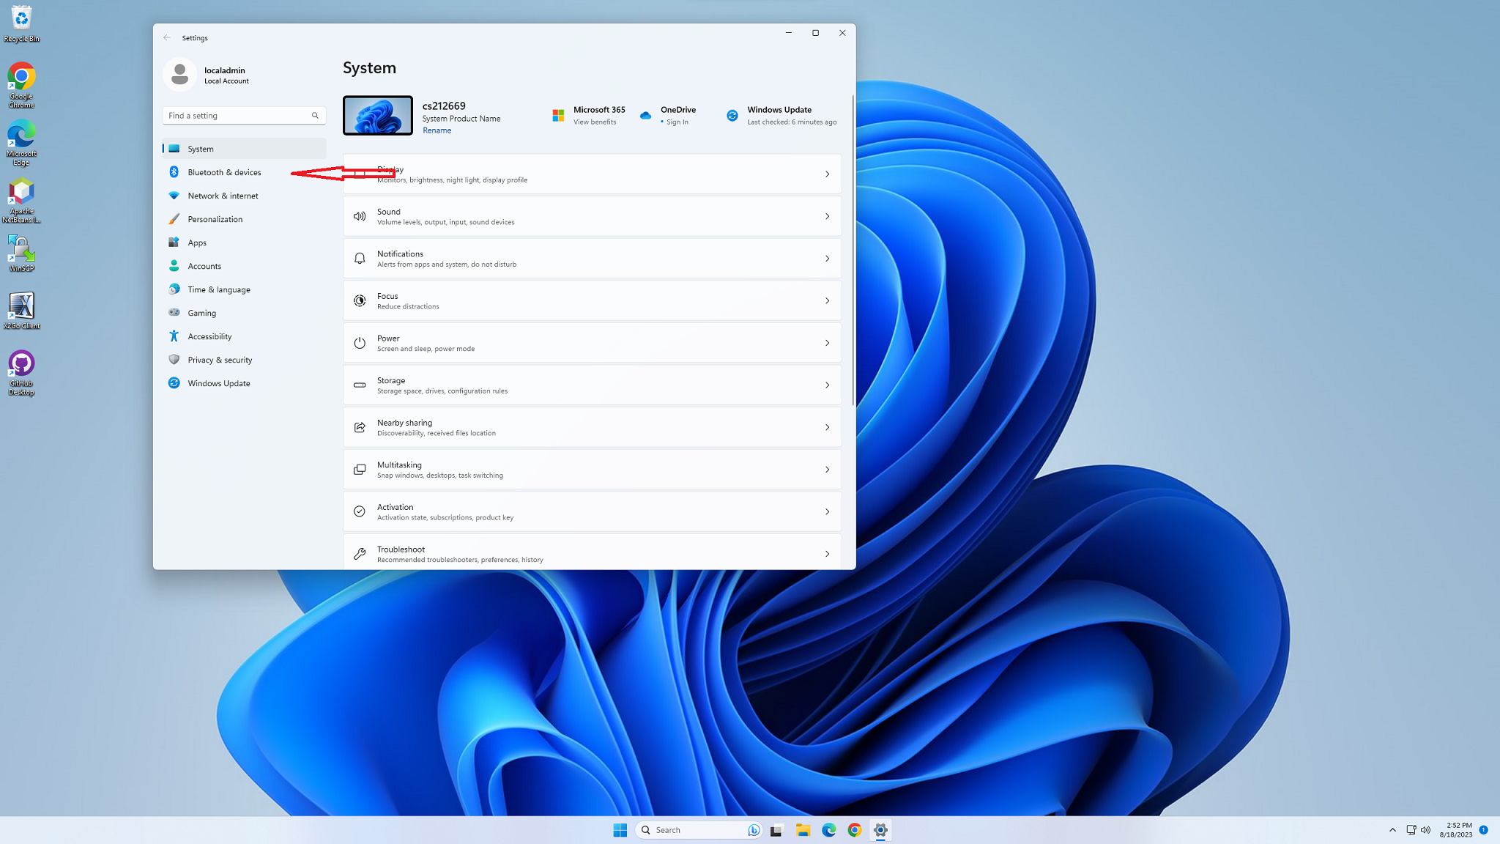Go to Windows Update in sidebar
The image size is (1500, 844).
218,383
